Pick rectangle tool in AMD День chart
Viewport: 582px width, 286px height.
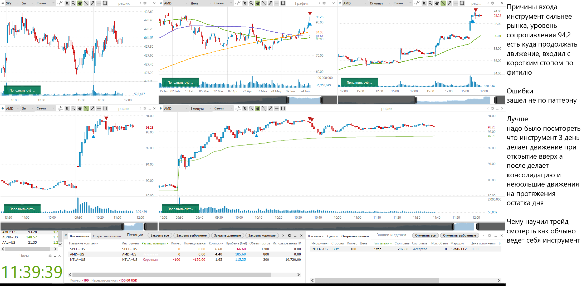283,3
